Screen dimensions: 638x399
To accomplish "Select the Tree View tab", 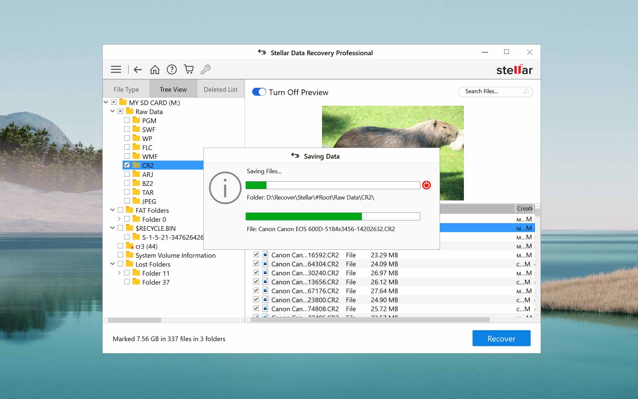I will pyautogui.click(x=174, y=89).
